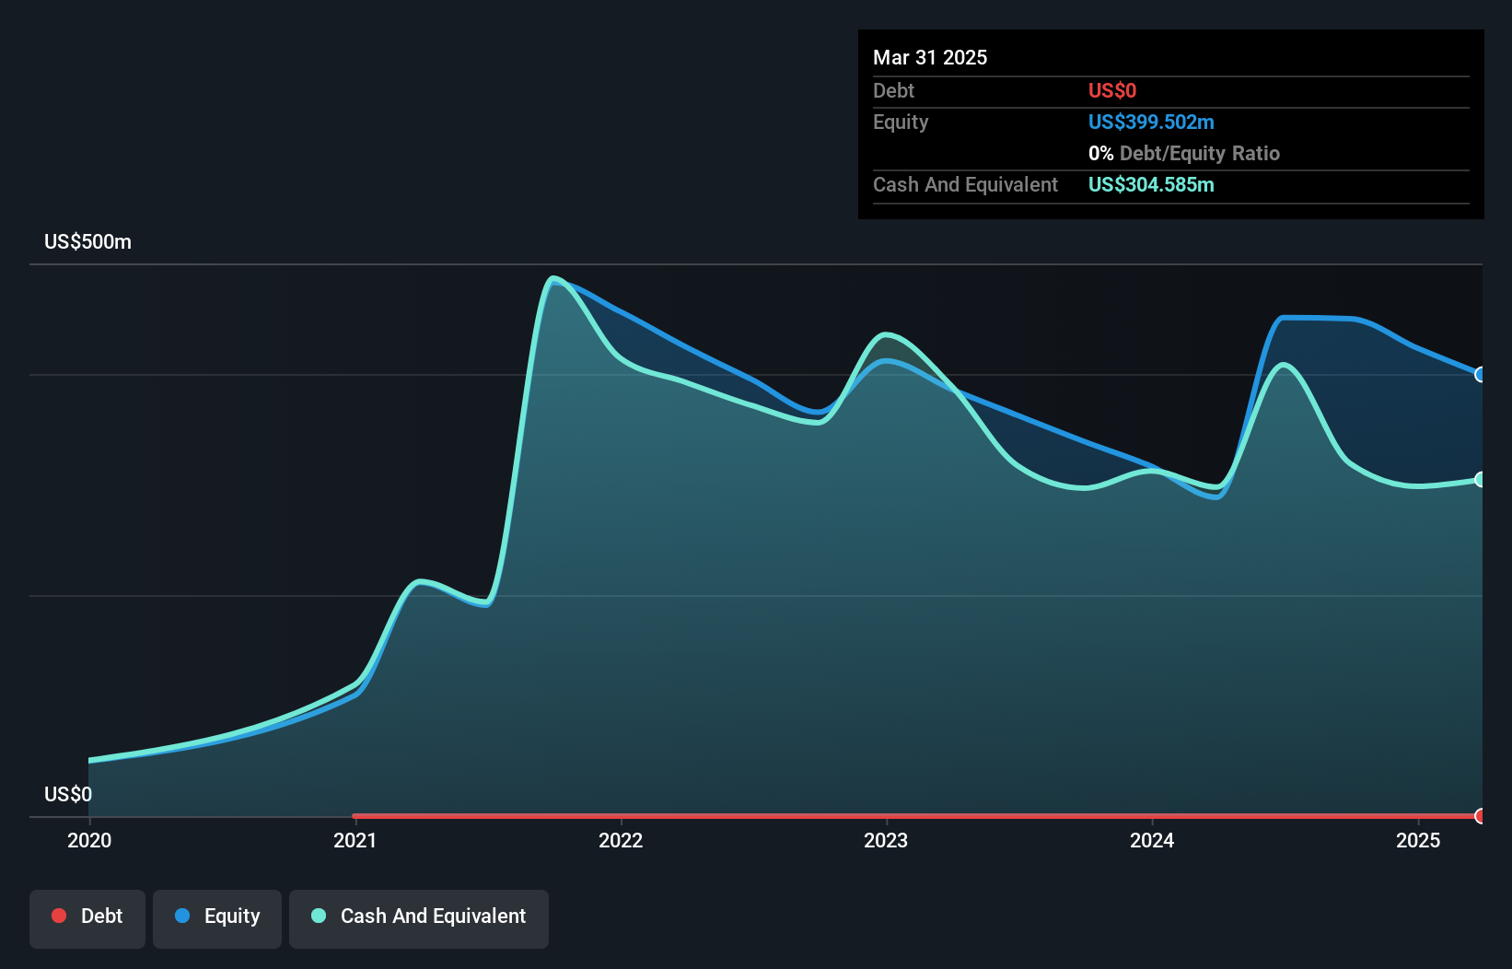Toggle the Debt series in the legend
This screenshot has width=1512, height=969.
[87, 918]
